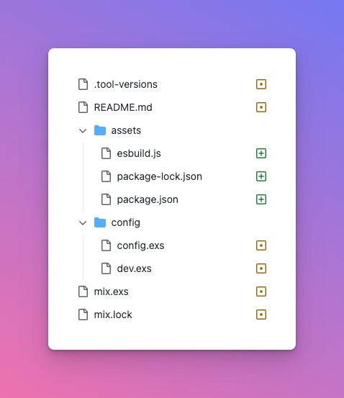
Task: Open the .tool-versions file
Action: 172,84
